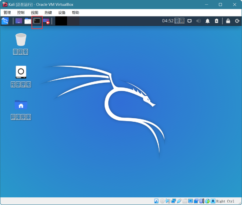
Task: Switch to the second gray workspace
Action: pos(73,21)
